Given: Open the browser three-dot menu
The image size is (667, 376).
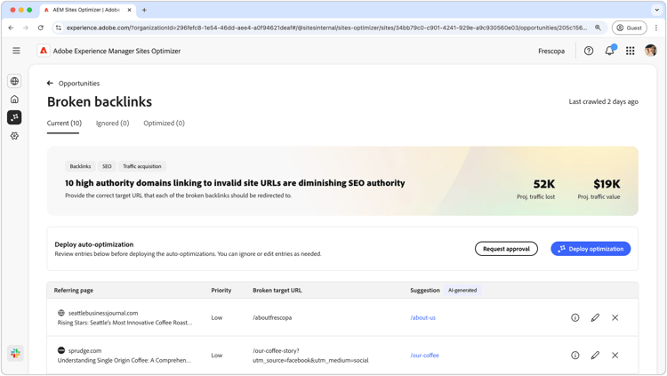Looking at the screenshot, I should coord(656,28).
